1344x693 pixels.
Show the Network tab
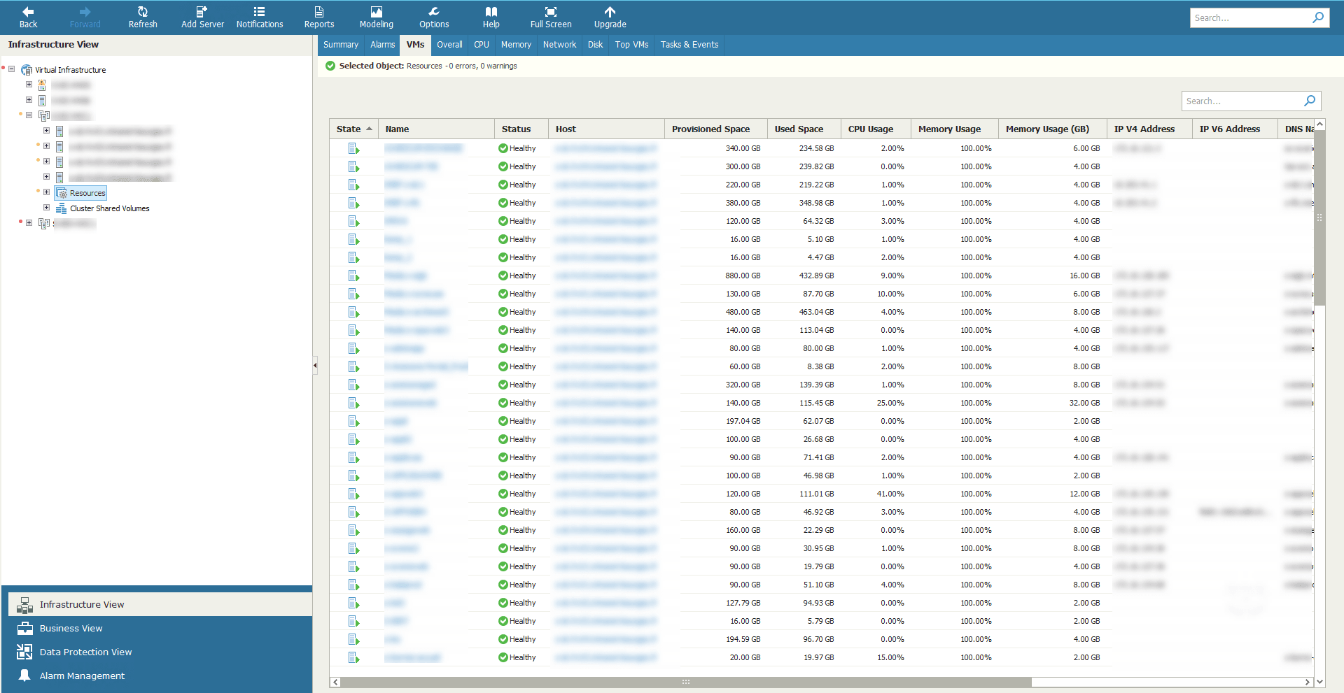tap(560, 45)
